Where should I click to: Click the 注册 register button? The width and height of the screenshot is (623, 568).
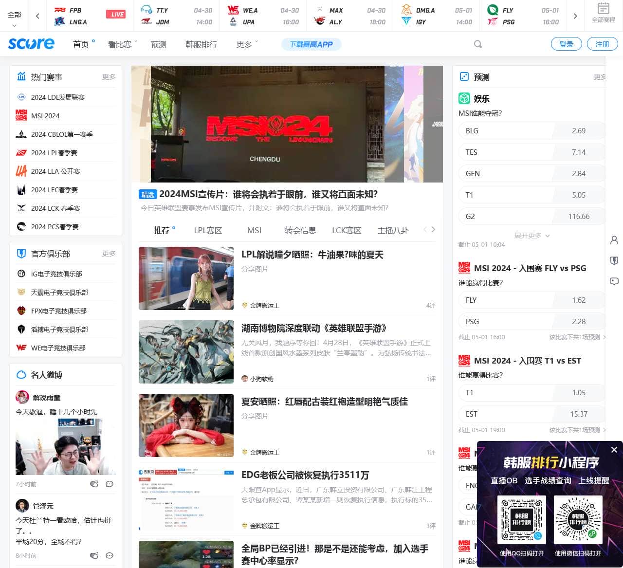pos(603,44)
